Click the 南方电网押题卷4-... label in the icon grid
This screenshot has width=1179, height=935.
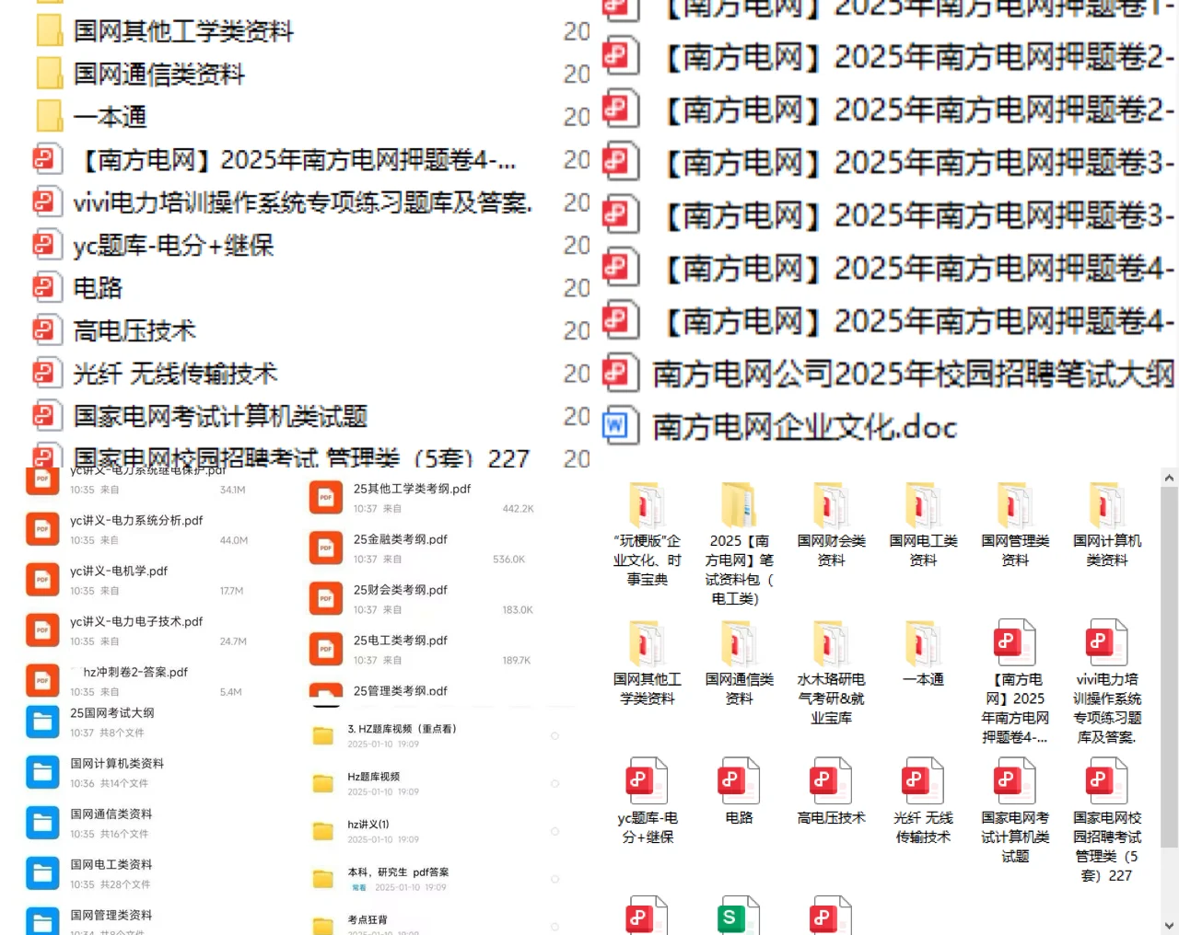click(1015, 708)
